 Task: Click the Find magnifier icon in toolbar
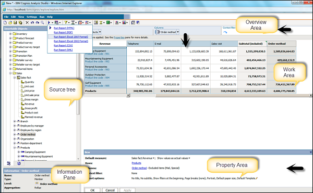point(42,23)
